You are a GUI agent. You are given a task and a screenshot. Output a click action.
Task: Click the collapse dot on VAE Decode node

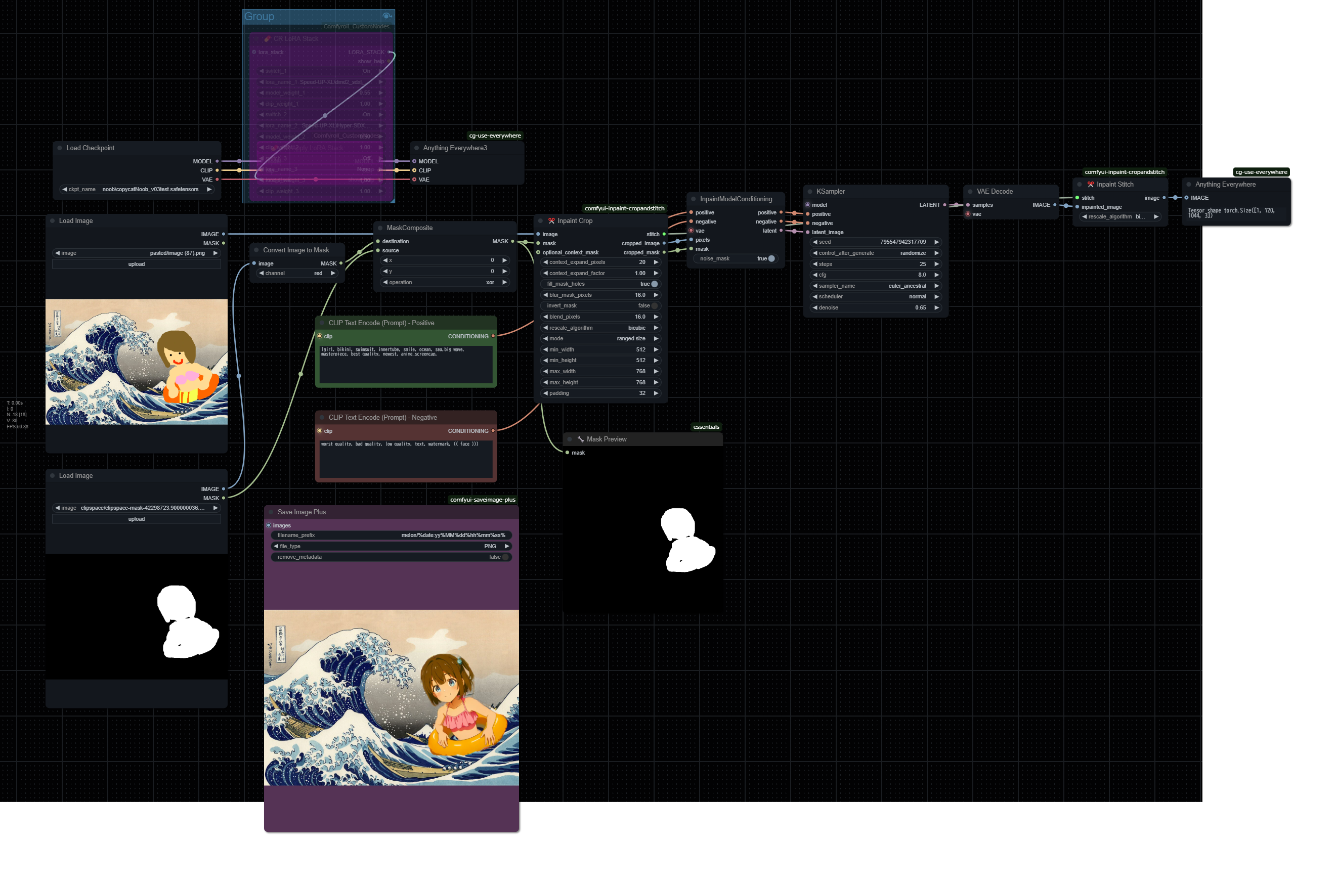tap(970, 192)
